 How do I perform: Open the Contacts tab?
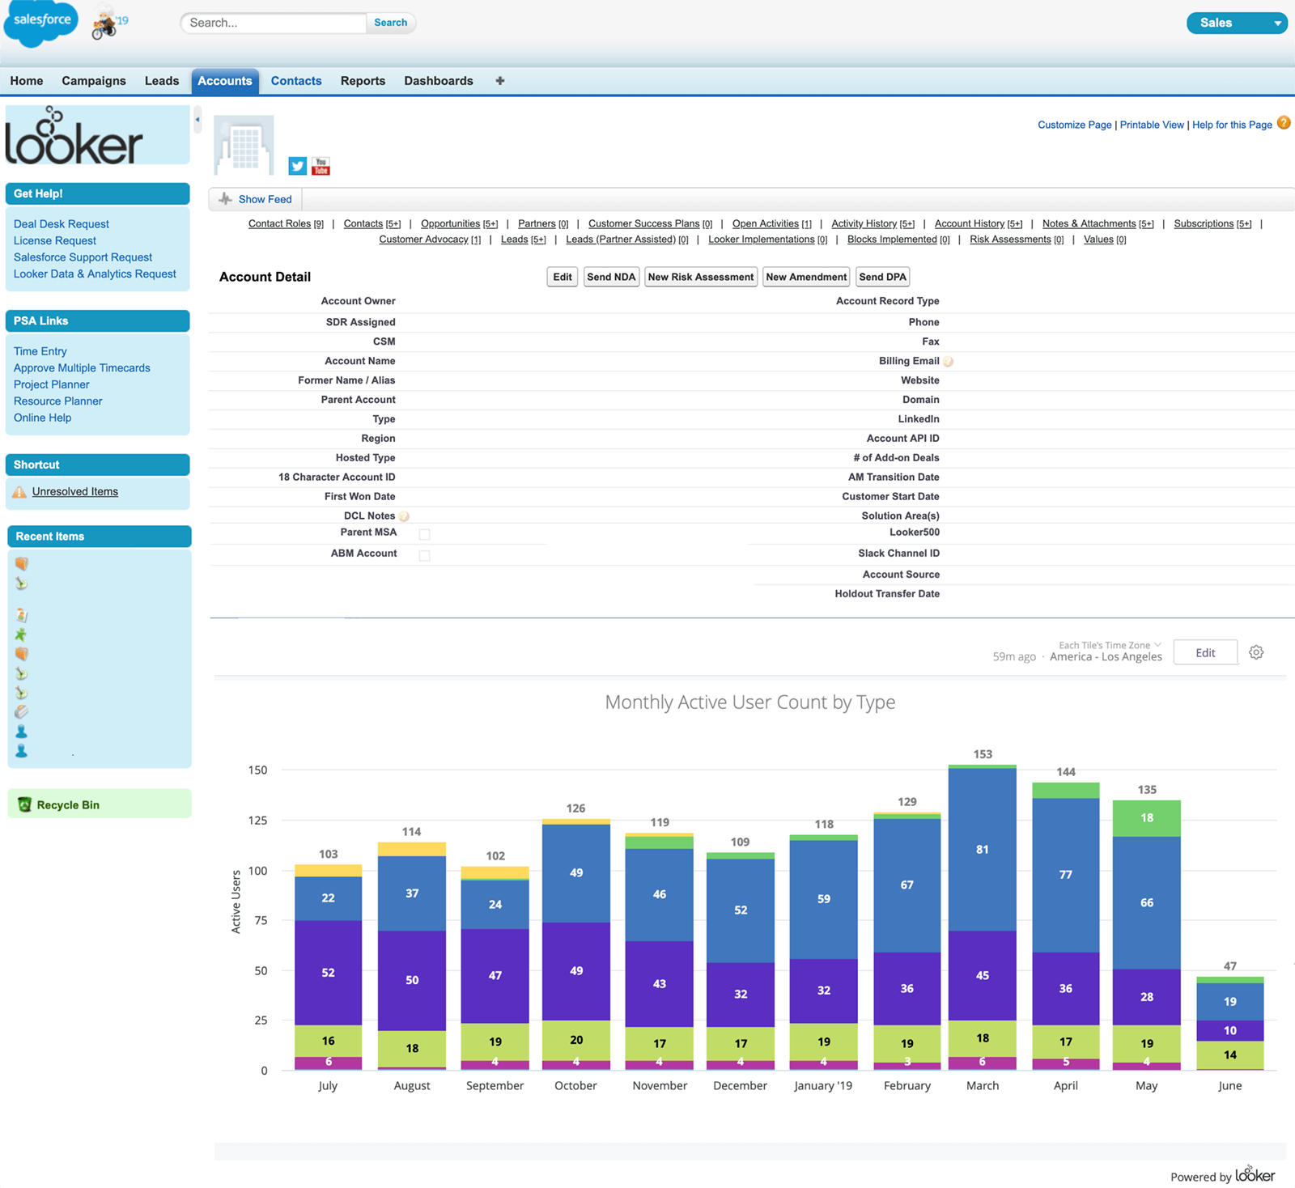coord(296,81)
